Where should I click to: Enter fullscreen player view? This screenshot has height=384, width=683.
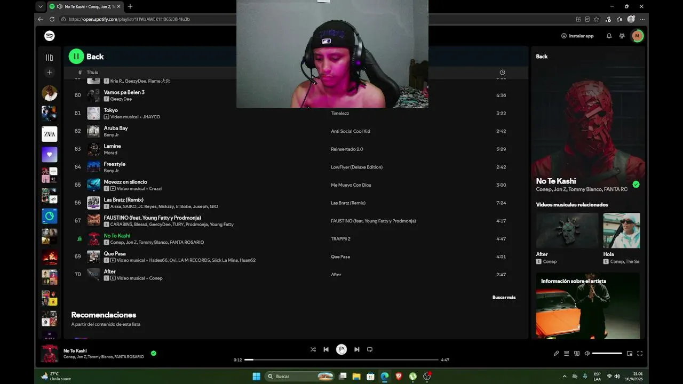640,353
